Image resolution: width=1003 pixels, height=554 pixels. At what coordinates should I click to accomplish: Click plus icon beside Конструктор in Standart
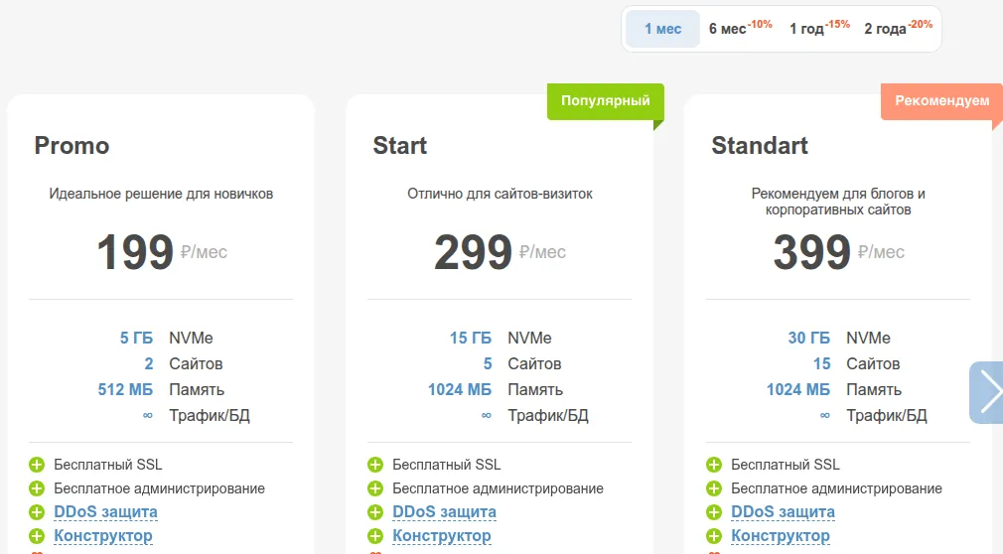click(714, 535)
